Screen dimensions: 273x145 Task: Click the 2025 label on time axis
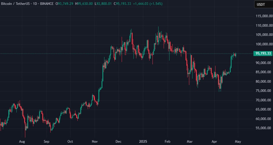click(143, 142)
